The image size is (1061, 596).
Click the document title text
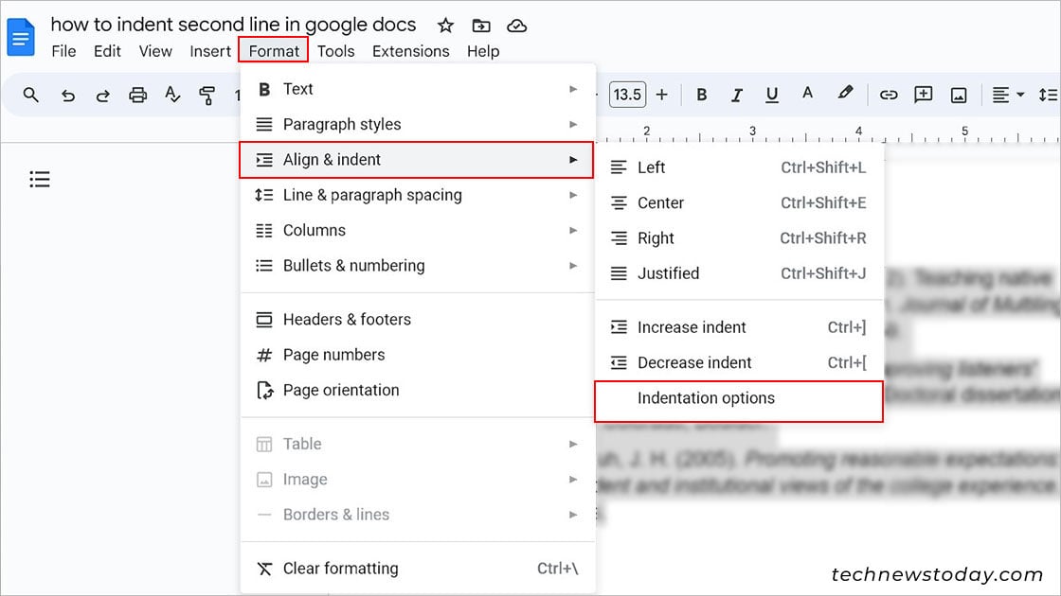coord(233,25)
